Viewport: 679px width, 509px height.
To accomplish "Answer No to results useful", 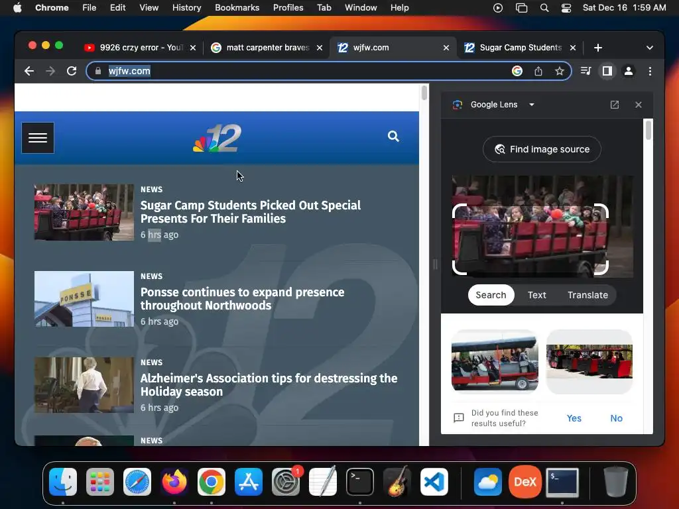I will point(616,418).
